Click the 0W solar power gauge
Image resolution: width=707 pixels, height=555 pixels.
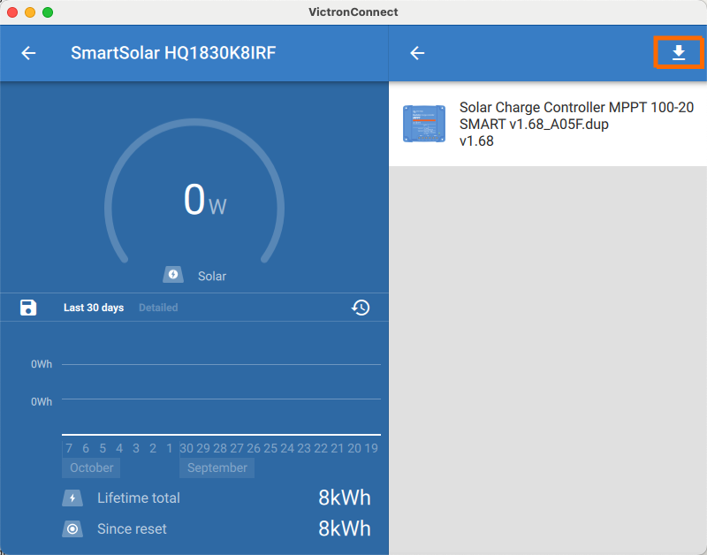(194, 201)
